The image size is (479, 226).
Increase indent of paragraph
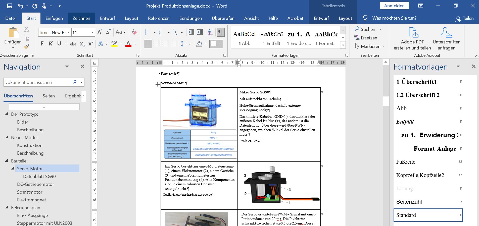[x=200, y=32]
